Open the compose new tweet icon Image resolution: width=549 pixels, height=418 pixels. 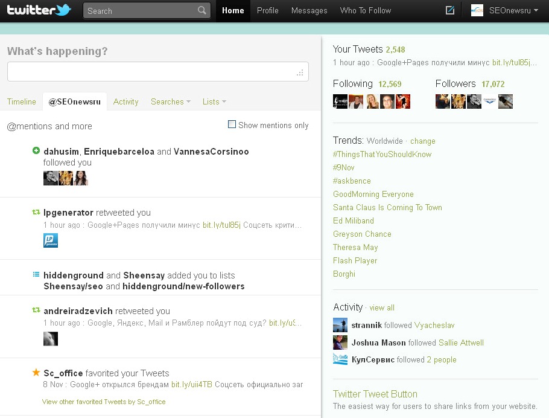point(449,10)
